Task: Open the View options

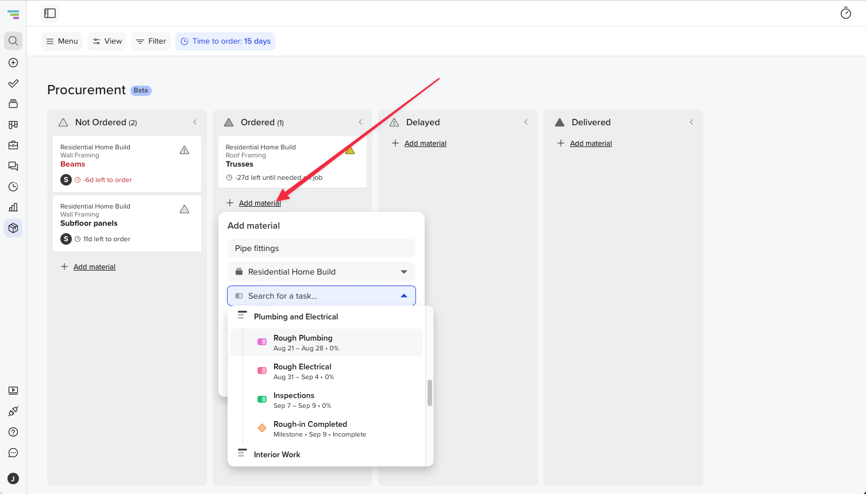Action: click(x=107, y=41)
